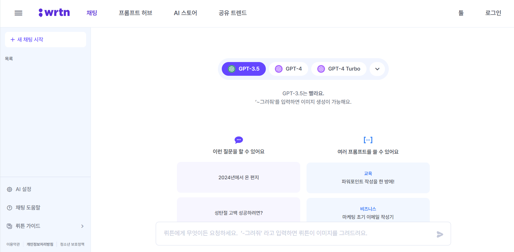Click the paper plane send icon
Screen dimensions: 514x252
(440, 234)
